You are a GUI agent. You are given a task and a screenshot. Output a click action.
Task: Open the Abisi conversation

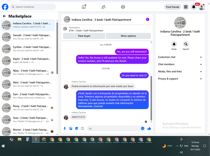pos(28,84)
